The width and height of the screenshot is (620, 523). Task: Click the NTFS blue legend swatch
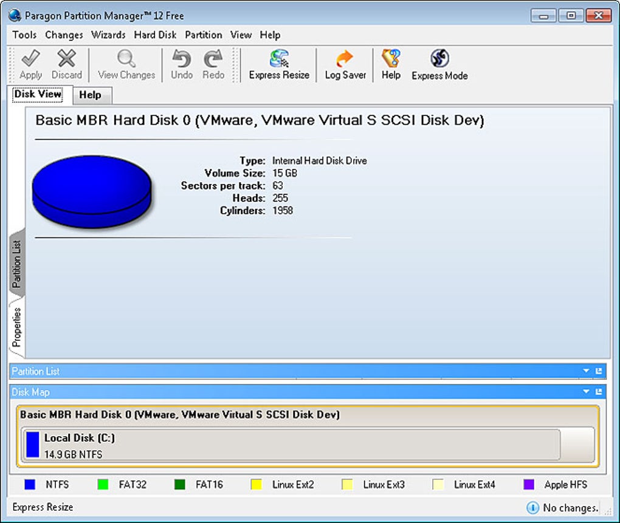pos(30,484)
